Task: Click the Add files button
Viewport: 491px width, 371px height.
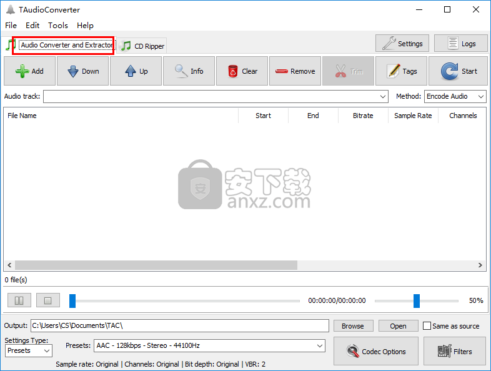Action: pos(30,71)
